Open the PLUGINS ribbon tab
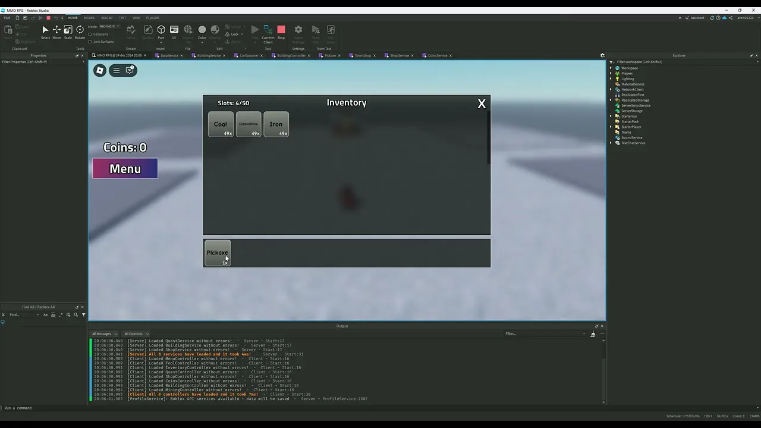Screen dimensions: 761x428 point(153,18)
